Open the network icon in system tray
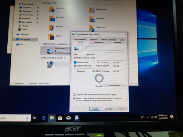The height and width of the screenshot is (137, 183). point(152,117)
